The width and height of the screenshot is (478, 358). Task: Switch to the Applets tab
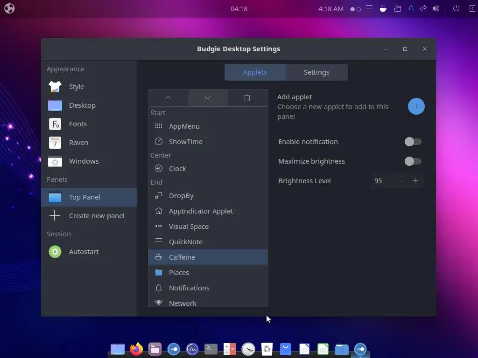(x=255, y=72)
